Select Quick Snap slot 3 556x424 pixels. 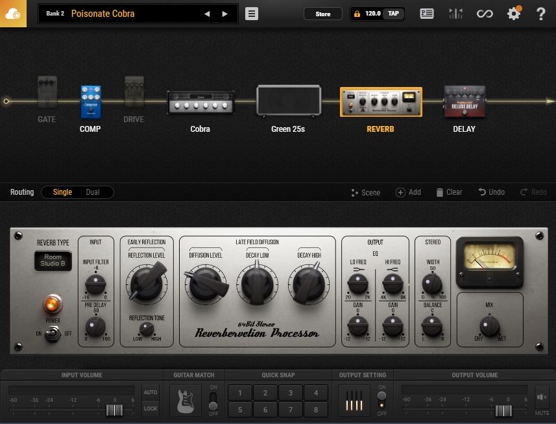coord(290,393)
